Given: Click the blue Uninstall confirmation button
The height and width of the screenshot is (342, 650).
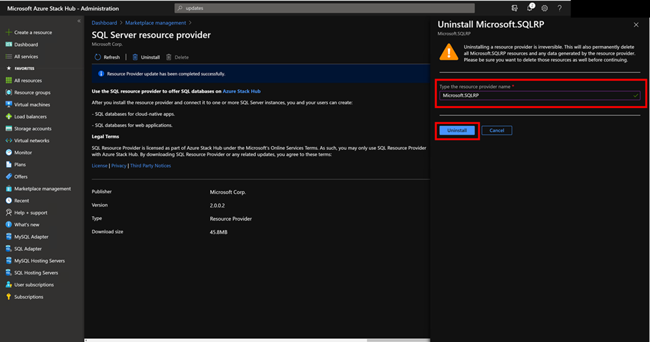Looking at the screenshot, I should coord(457,130).
